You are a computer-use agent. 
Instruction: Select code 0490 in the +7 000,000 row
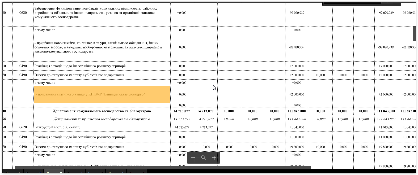pyautogui.click(x=23, y=66)
